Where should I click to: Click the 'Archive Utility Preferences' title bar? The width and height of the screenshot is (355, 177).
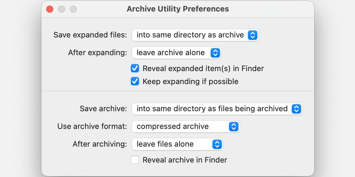point(177,9)
